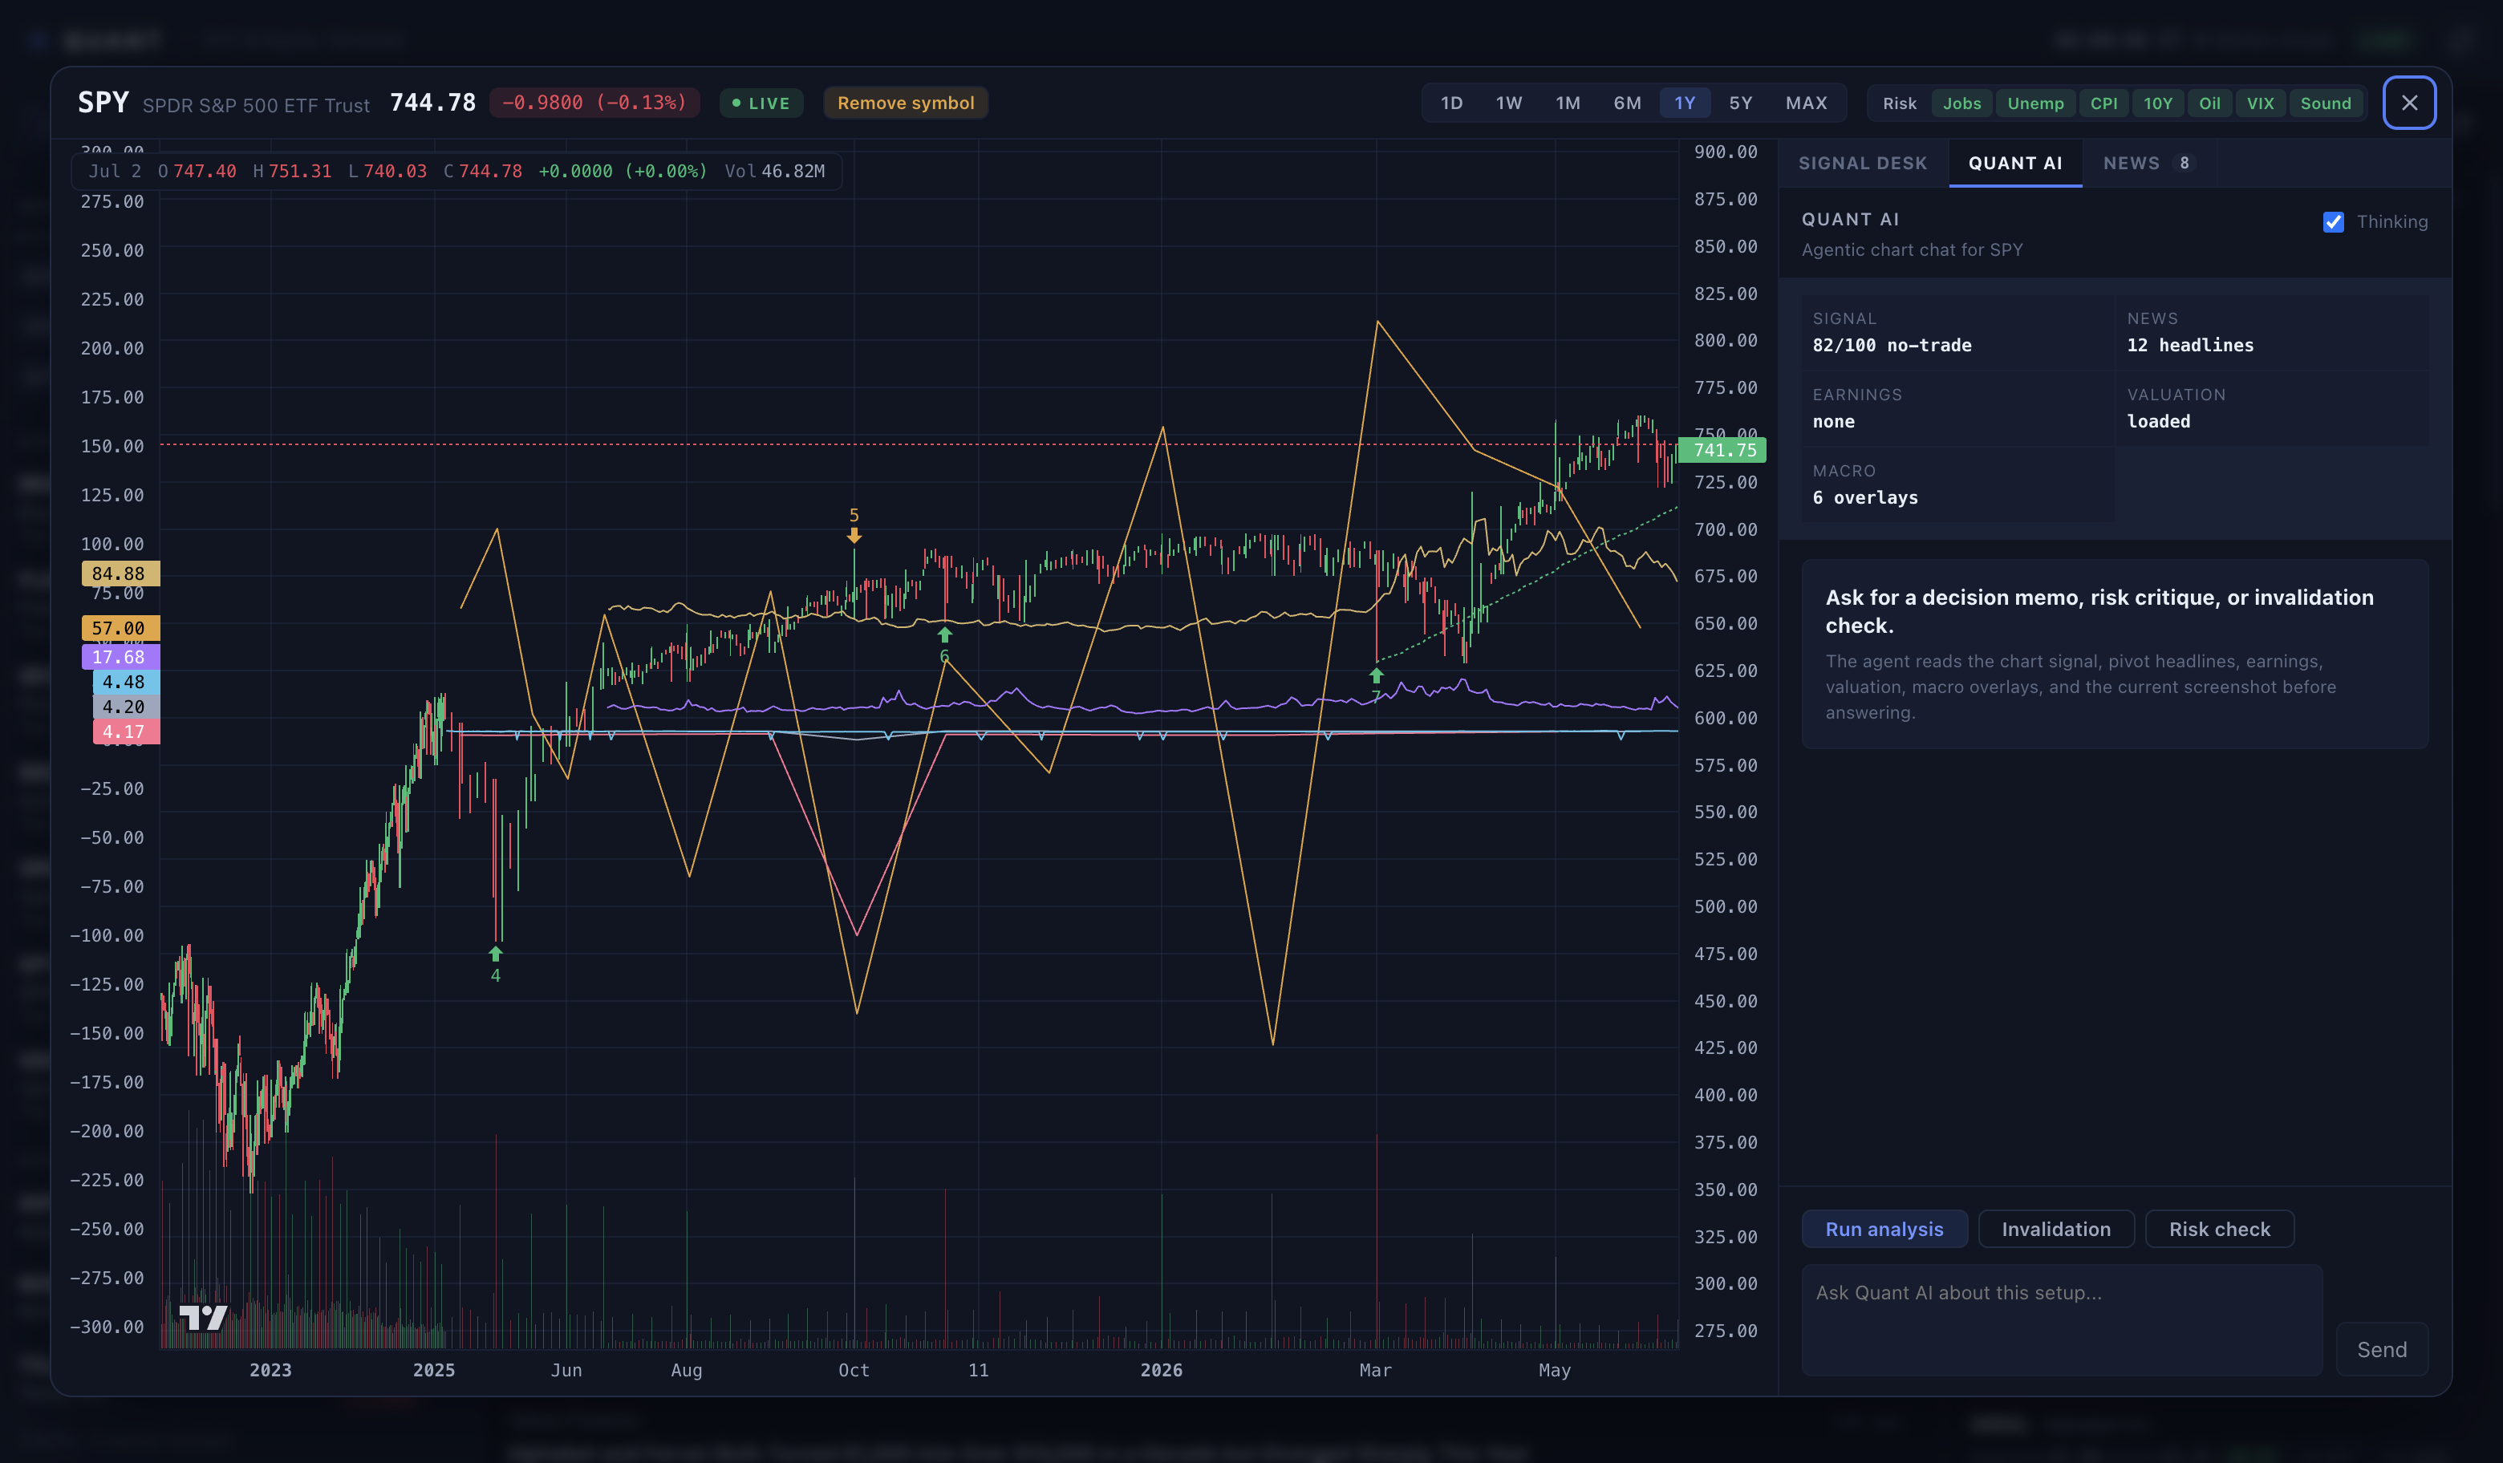Click the gray 4.20 overlay label
2503x1463 pixels.
[x=125, y=706]
